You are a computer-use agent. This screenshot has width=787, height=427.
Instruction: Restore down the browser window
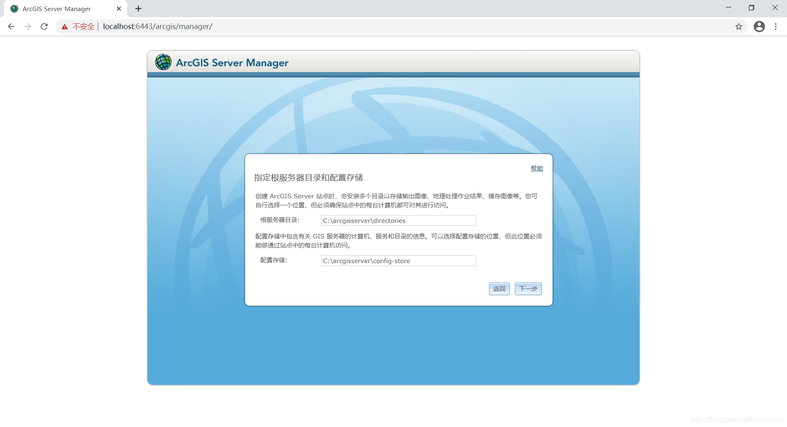751,8
